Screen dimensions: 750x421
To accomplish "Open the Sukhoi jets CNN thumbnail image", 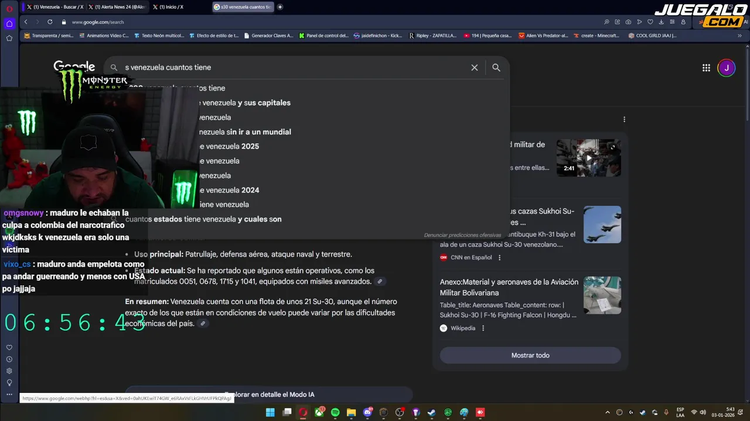I will (x=602, y=225).
